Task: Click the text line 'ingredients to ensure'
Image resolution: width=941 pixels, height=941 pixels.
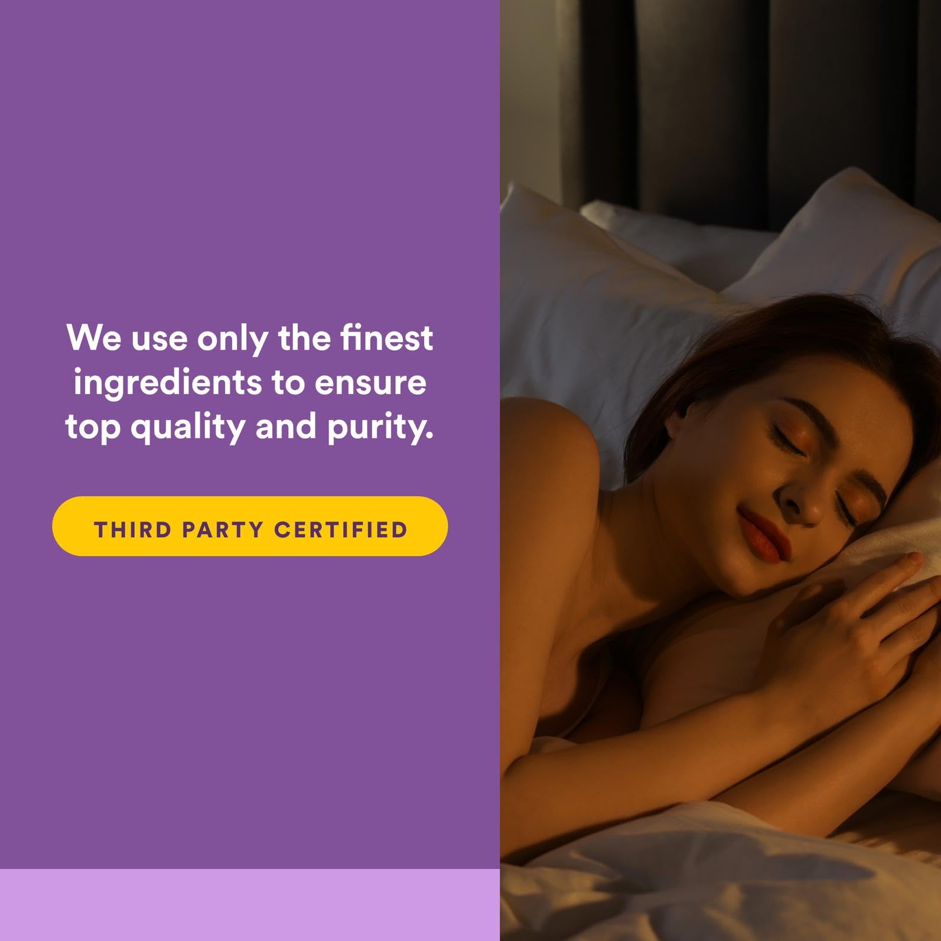Action: 250,383
